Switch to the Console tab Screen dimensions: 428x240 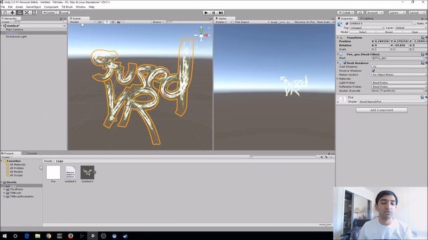[31, 153]
